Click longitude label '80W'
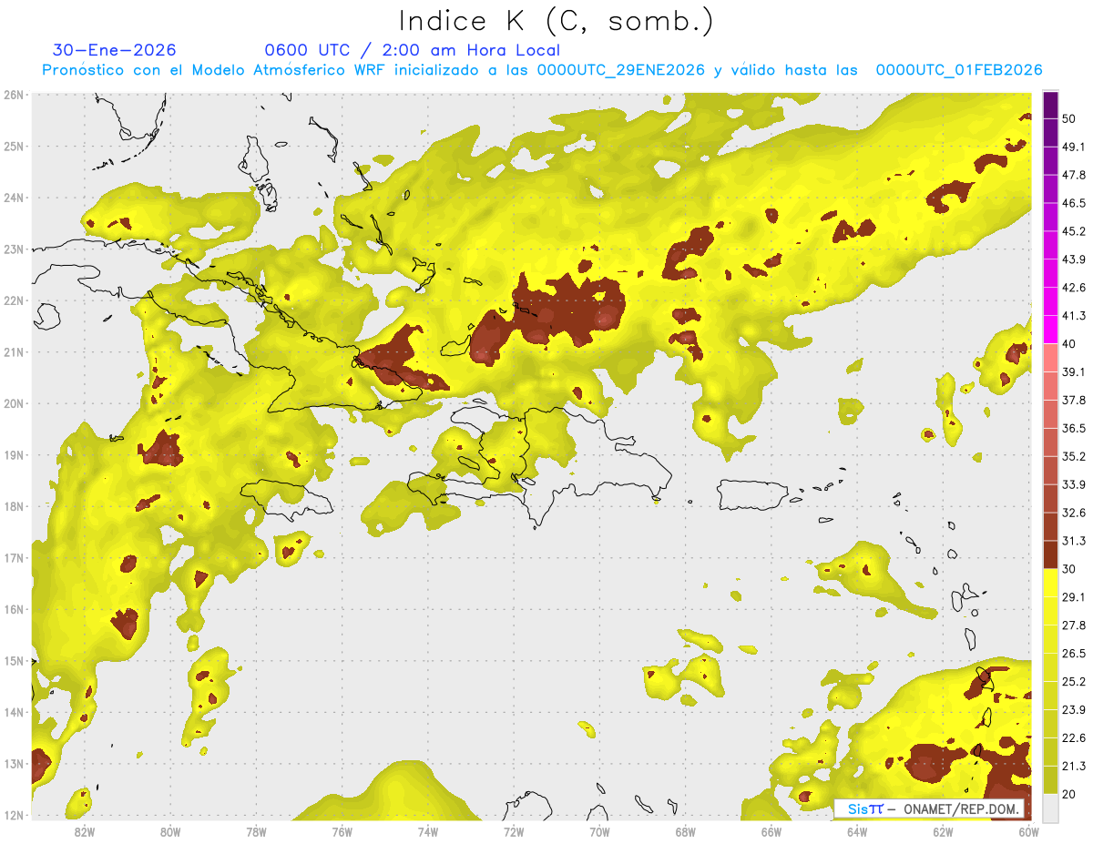Screen dimensions: 1093x844 click(170, 831)
